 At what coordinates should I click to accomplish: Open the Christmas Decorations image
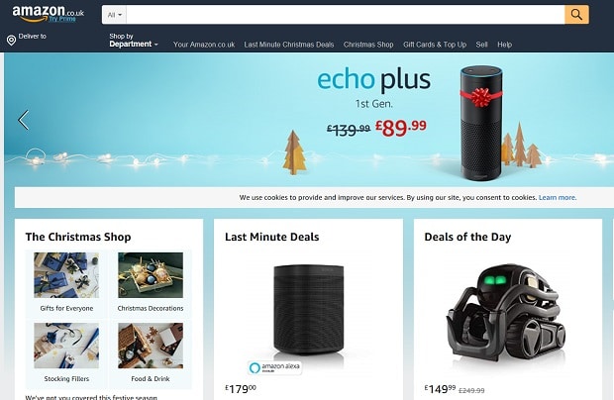click(x=151, y=275)
